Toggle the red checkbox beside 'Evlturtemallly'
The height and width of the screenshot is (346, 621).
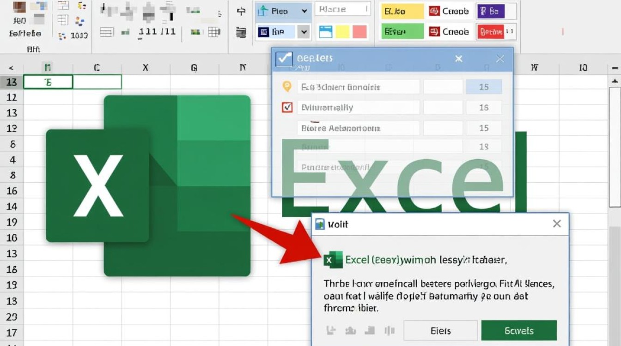287,107
